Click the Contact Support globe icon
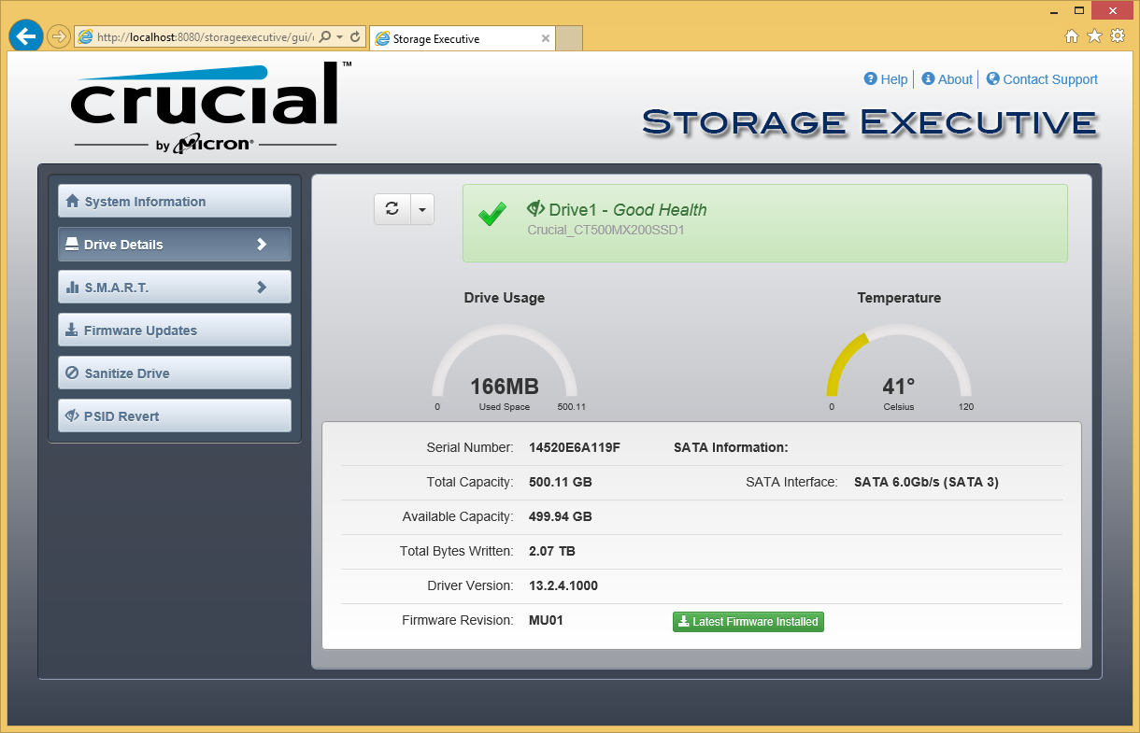Image resolution: width=1140 pixels, height=733 pixels. [993, 78]
